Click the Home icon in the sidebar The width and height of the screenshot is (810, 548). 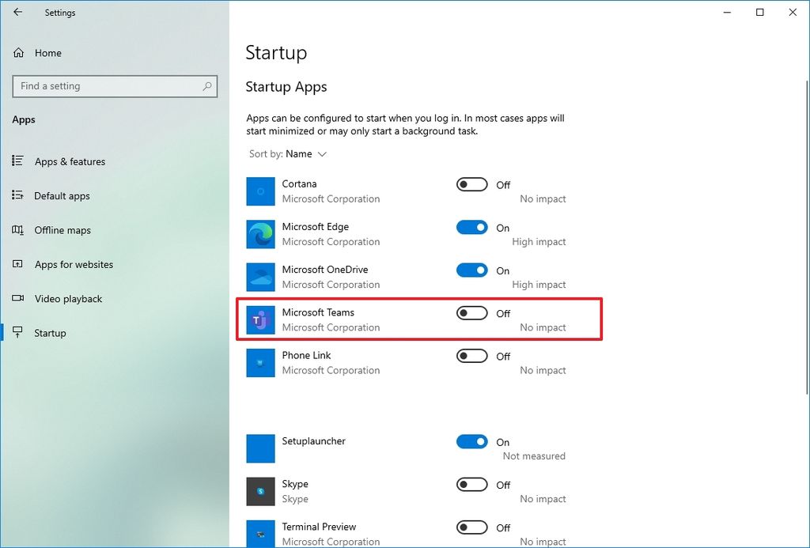point(17,52)
